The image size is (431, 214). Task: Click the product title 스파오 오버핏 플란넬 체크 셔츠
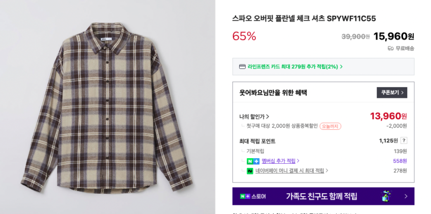[x=304, y=18]
